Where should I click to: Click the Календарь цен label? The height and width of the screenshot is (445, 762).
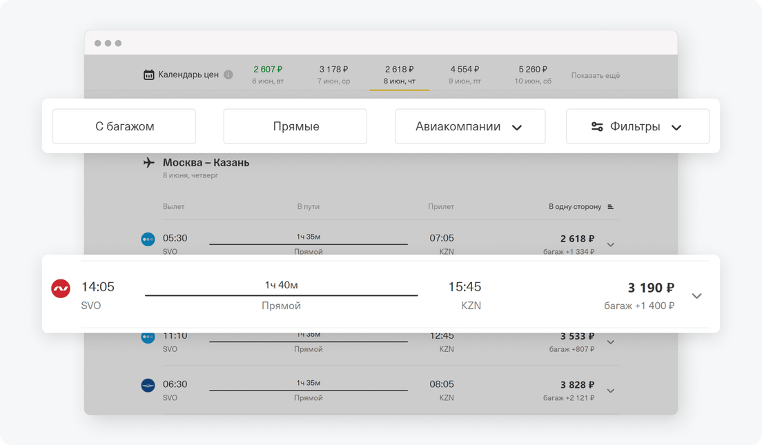[x=188, y=75]
